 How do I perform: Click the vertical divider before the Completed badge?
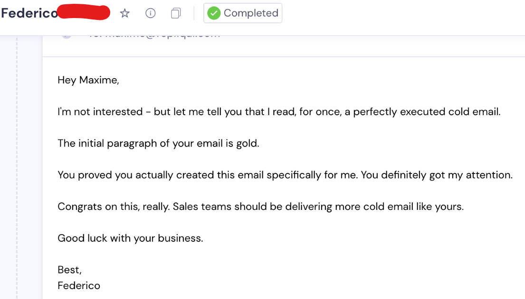click(x=194, y=13)
